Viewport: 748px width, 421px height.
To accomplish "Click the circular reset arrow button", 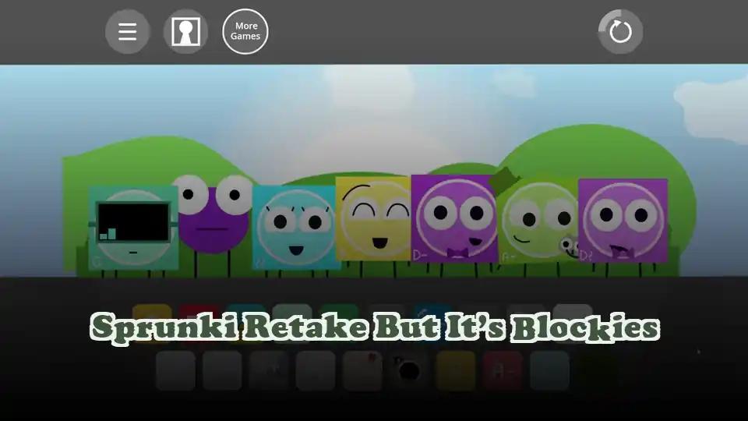I will tap(620, 31).
